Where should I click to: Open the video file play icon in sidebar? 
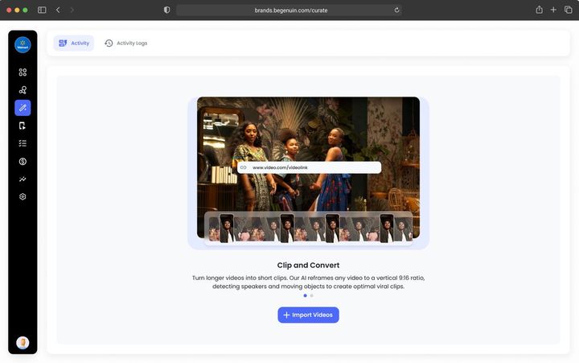[x=23, y=126]
